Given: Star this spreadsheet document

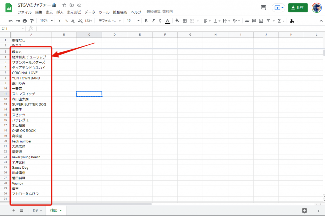Looking at the screenshot, I should (64, 5).
